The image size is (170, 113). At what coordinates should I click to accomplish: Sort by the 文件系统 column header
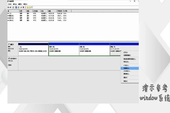(36, 11)
